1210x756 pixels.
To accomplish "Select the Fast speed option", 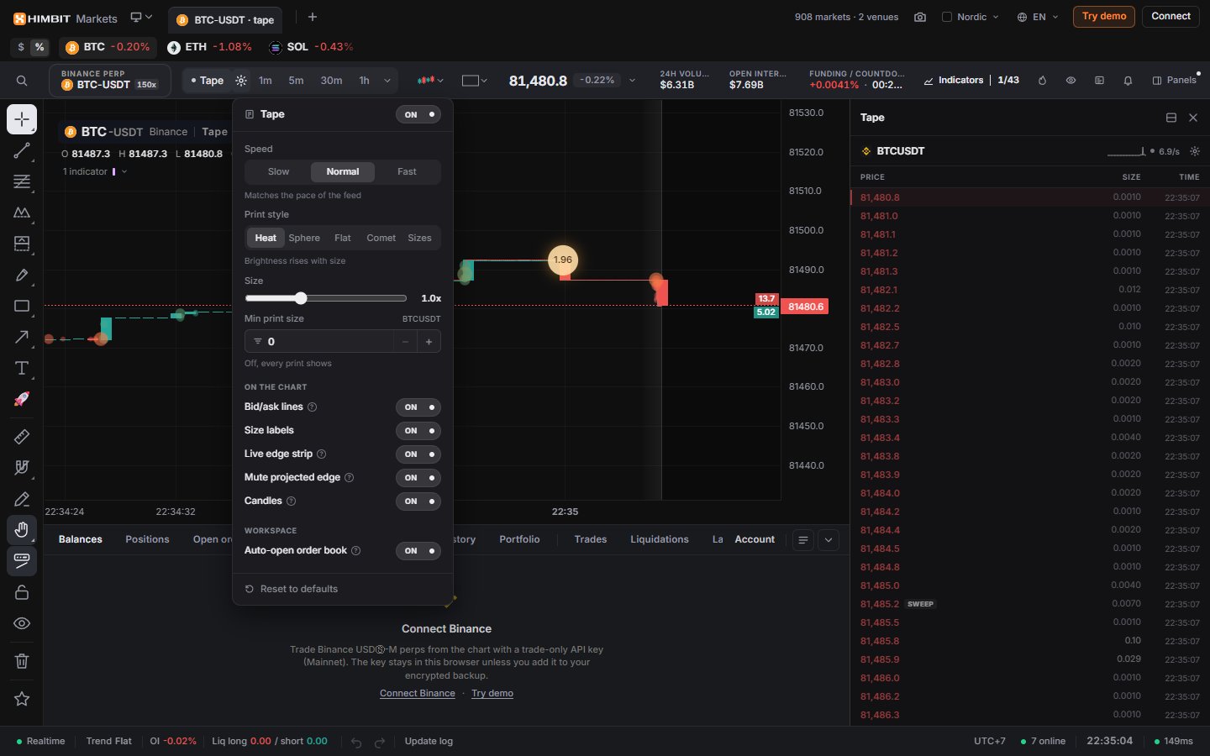I will 407,171.
